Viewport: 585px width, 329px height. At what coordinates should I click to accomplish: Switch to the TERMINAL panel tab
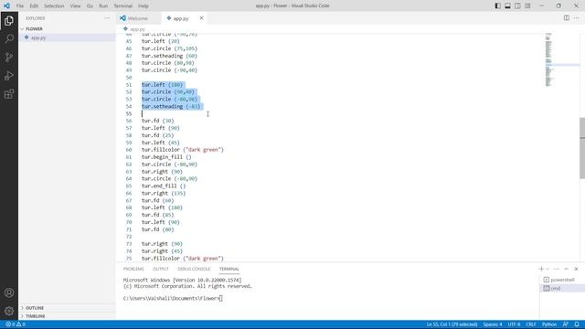pos(229,269)
